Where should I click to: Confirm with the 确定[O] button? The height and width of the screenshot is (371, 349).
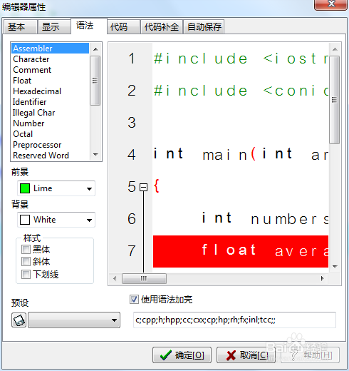182,355
